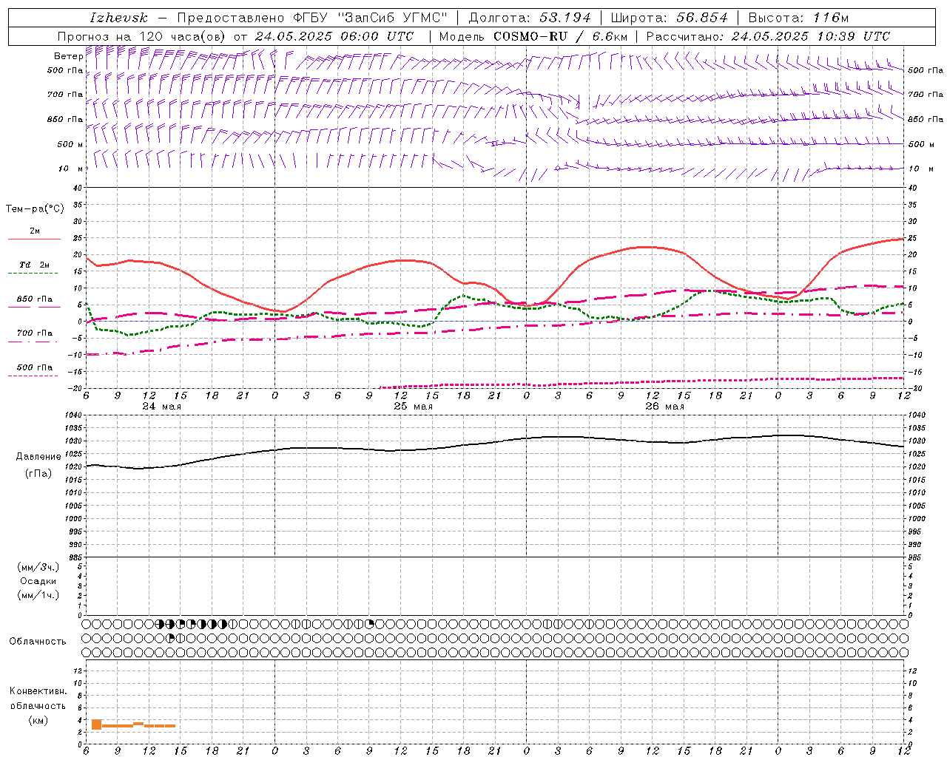Click the dashed line under Td 2м legend
The image size is (947, 757).
33,274
